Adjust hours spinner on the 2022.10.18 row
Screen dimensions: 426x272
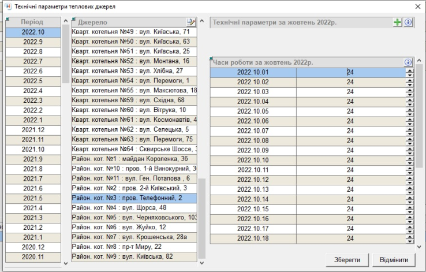click(410, 239)
